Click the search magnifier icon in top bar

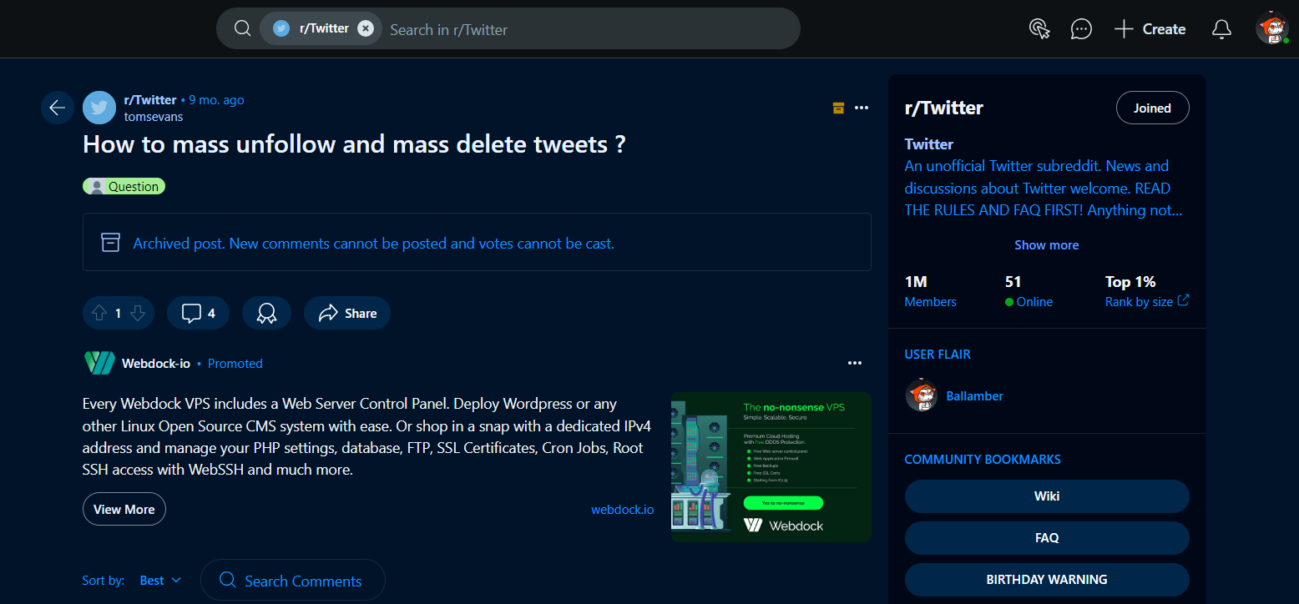[242, 28]
